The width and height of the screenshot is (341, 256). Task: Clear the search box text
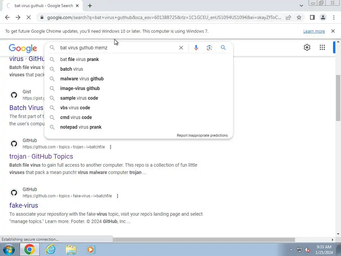(181, 48)
